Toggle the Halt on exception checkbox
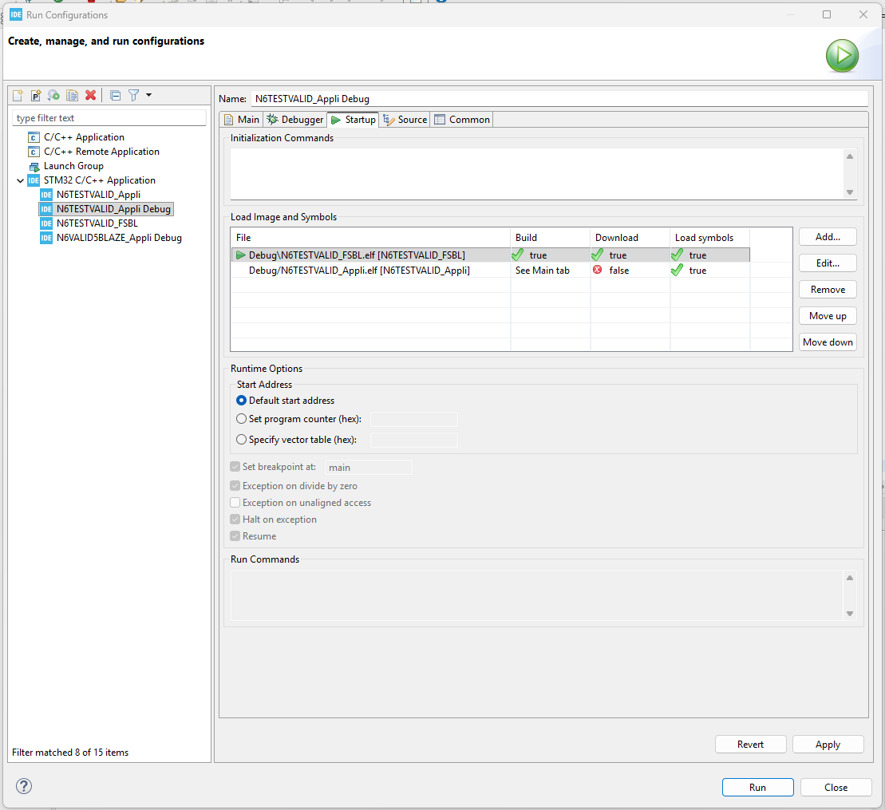885x810 pixels. click(235, 520)
